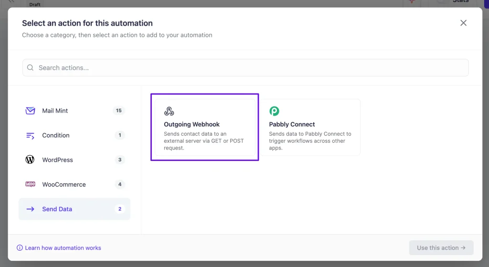Close the action selection dialog
This screenshot has width=489, height=267.
point(463,23)
